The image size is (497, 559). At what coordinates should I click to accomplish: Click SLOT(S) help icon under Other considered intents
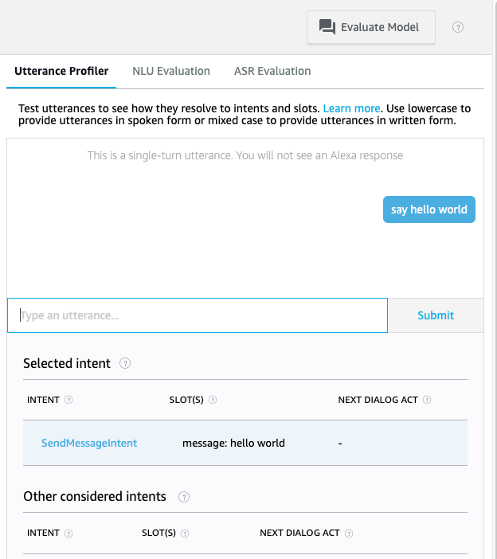tap(185, 534)
